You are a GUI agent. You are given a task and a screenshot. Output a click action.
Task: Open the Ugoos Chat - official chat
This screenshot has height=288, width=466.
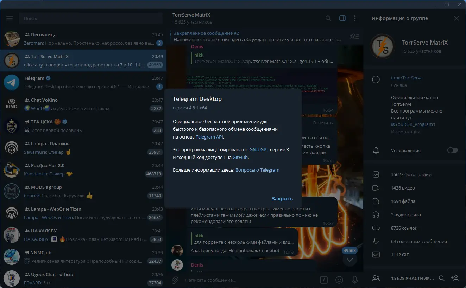(x=83, y=278)
